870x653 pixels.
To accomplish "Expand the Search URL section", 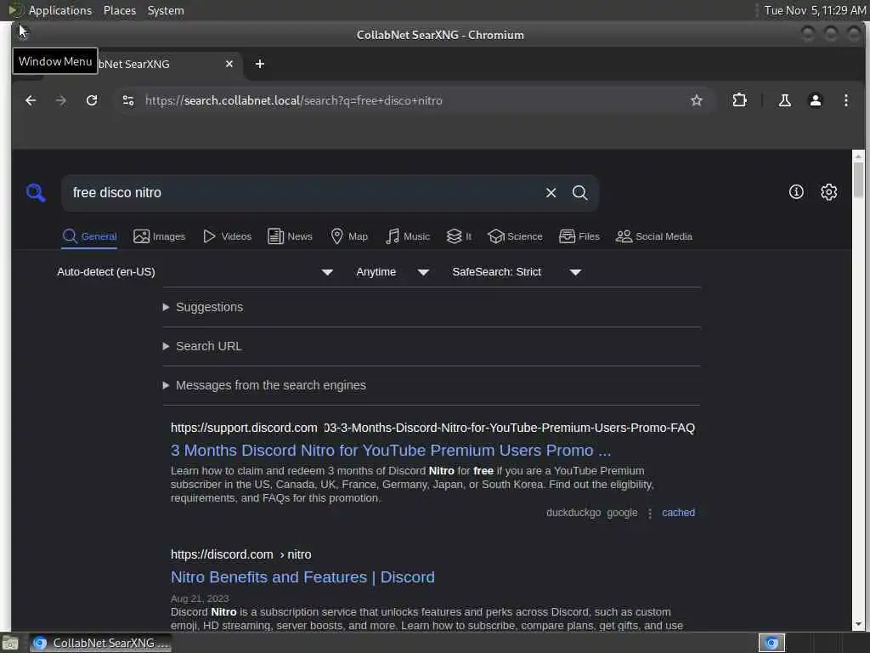I will coord(202,347).
